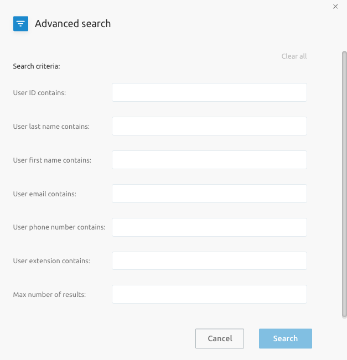Click the User email contains input box

[209, 194]
